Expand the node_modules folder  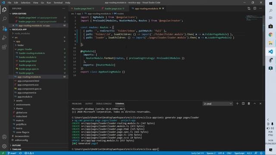[x=22, y=34]
